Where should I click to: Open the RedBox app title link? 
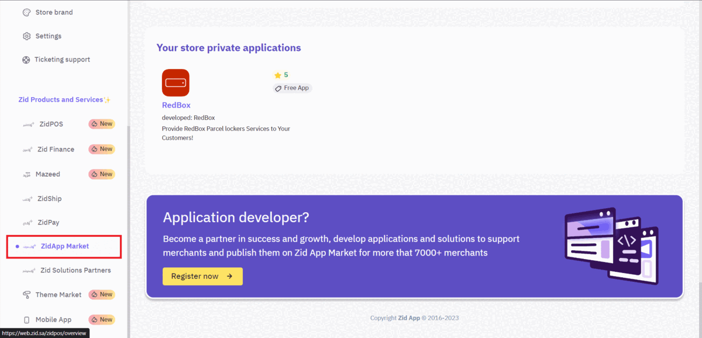click(176, 106)
